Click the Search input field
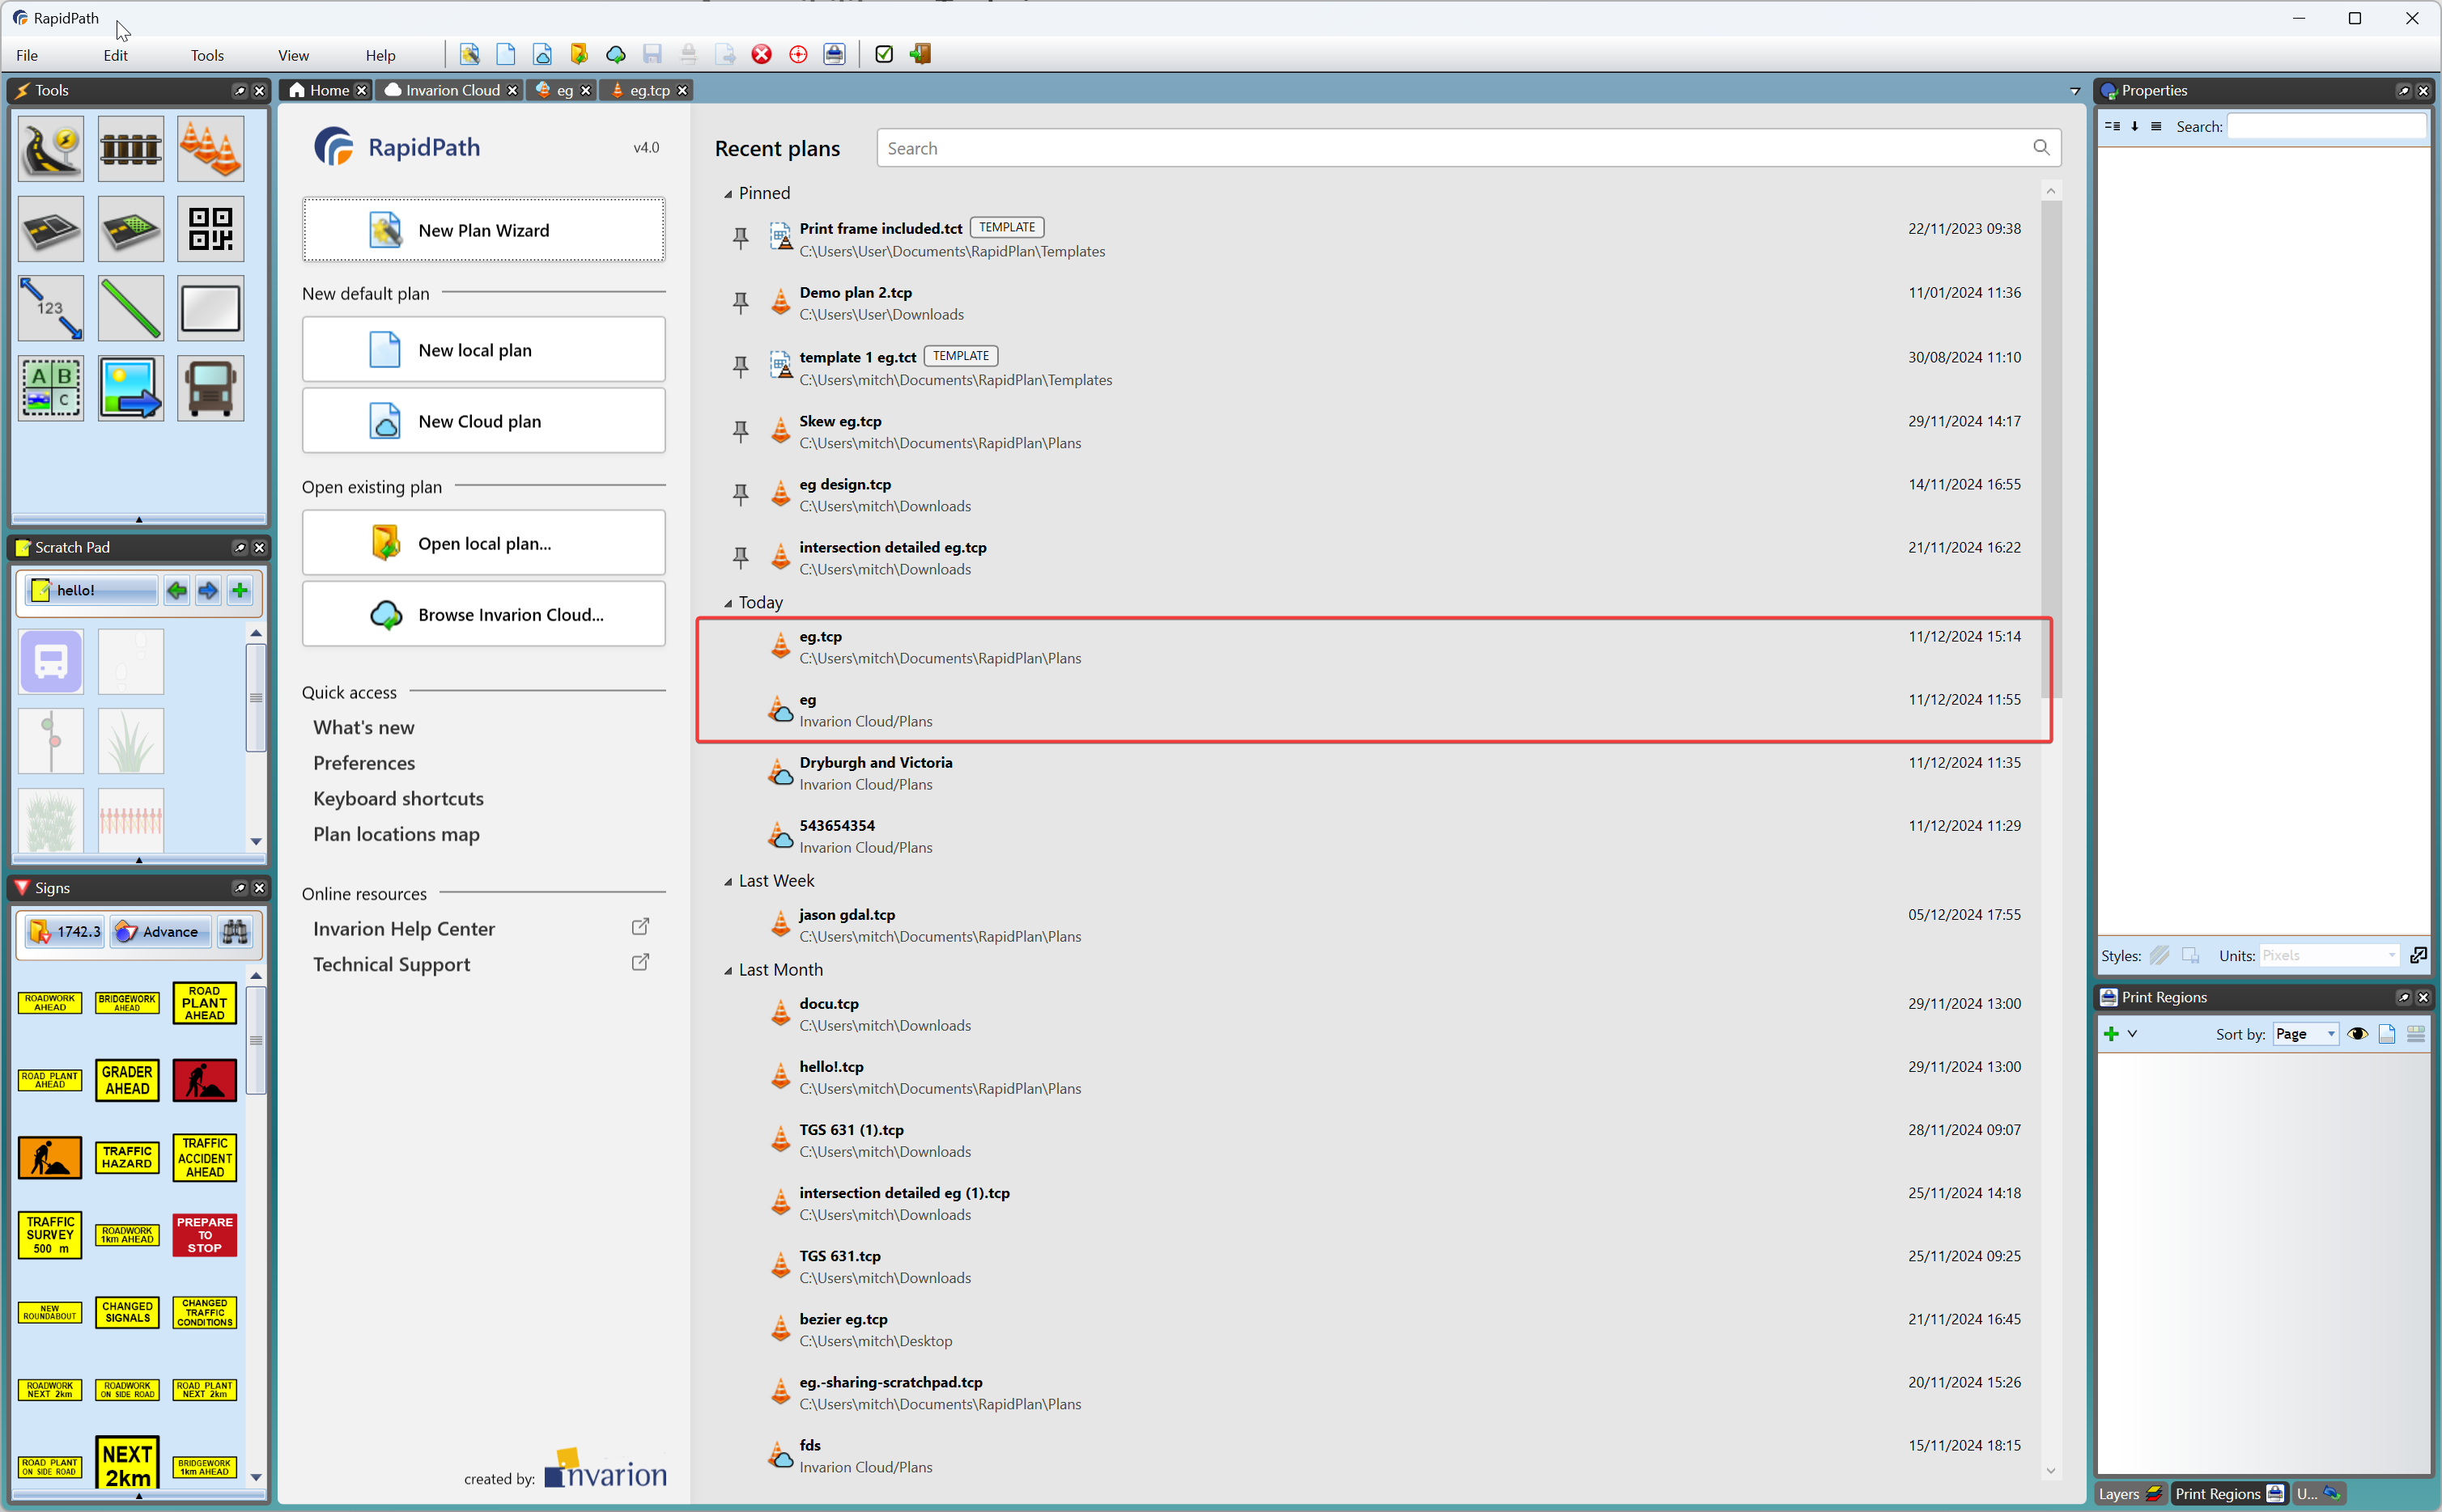Image resolution: width=2442 pixels, height=1512 pixels. click(x=1460, y=148)
